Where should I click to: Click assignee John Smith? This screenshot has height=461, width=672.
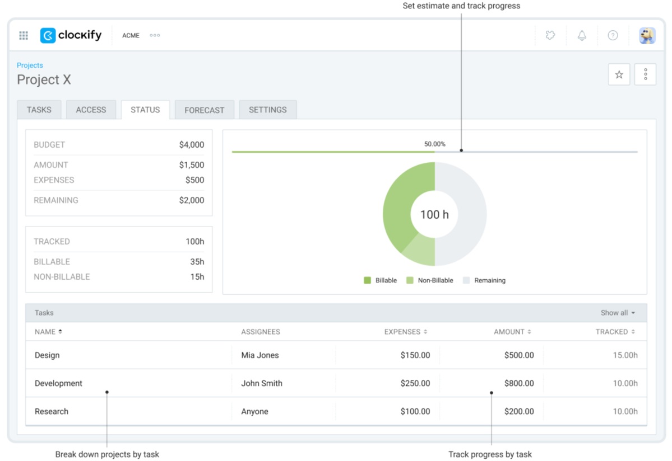[261, 383]
